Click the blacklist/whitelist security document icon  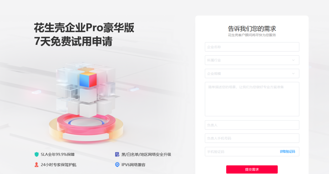pos(117,154)
